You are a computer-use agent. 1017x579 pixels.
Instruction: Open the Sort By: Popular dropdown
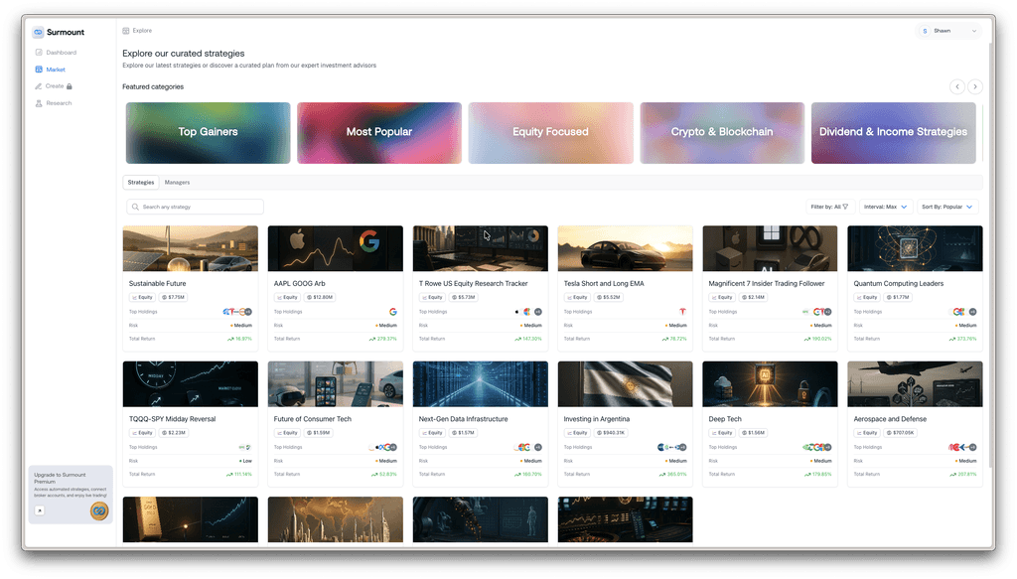tap(946, 207)
